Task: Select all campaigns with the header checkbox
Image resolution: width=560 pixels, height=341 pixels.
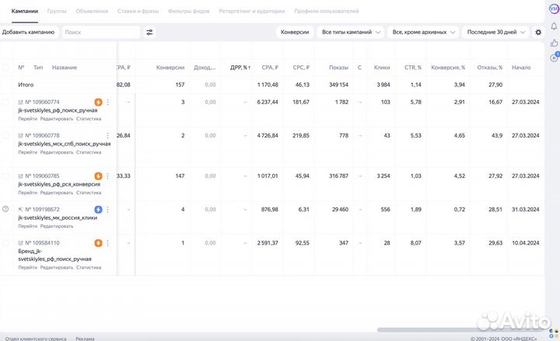Action: (x=6, y=68)
